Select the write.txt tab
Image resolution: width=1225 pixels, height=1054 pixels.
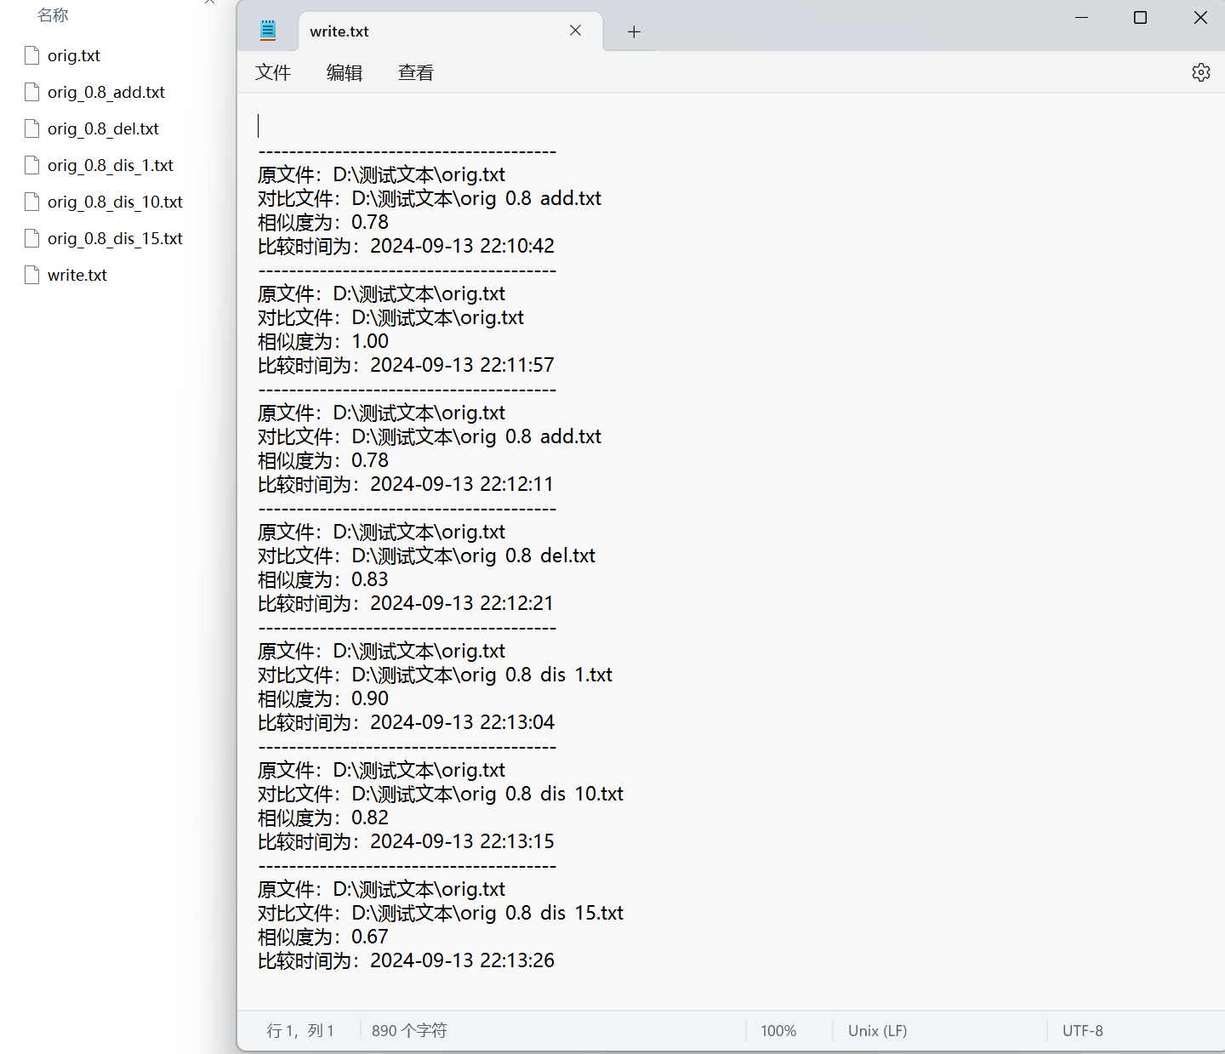click(451, 31)
